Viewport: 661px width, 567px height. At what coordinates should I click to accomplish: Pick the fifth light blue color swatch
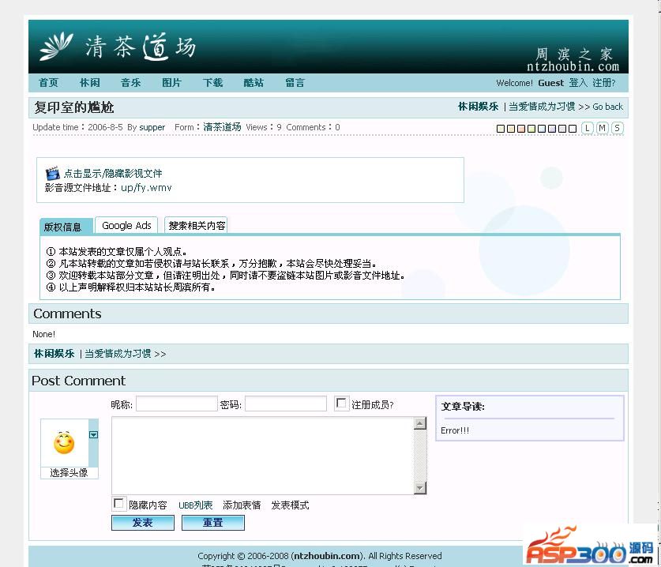542,129
